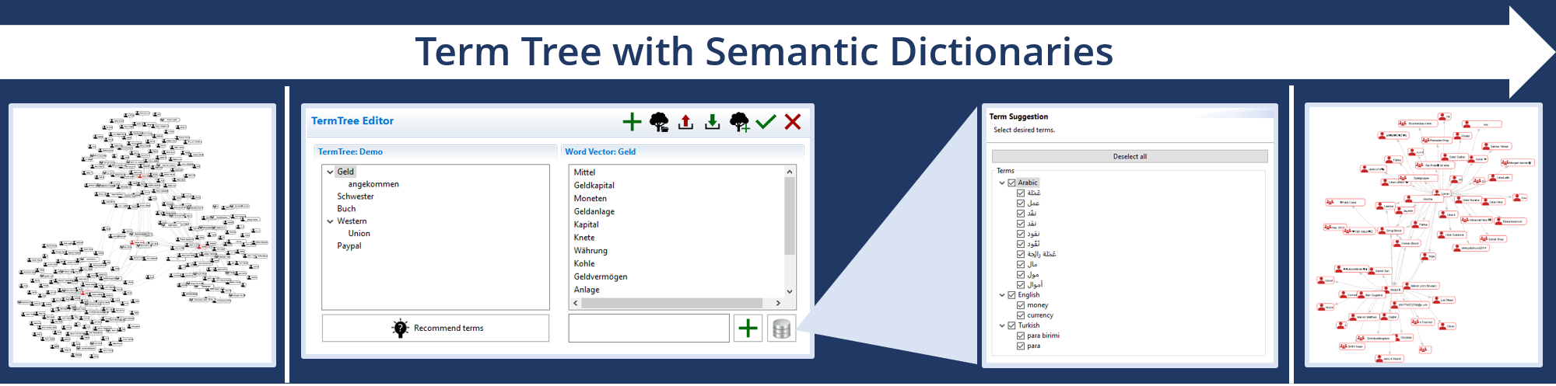This screenshot has width=1556, height=386.
Task: Click the word list scroll up arrow
Action: pyautogui.click(x=790, y=172)
